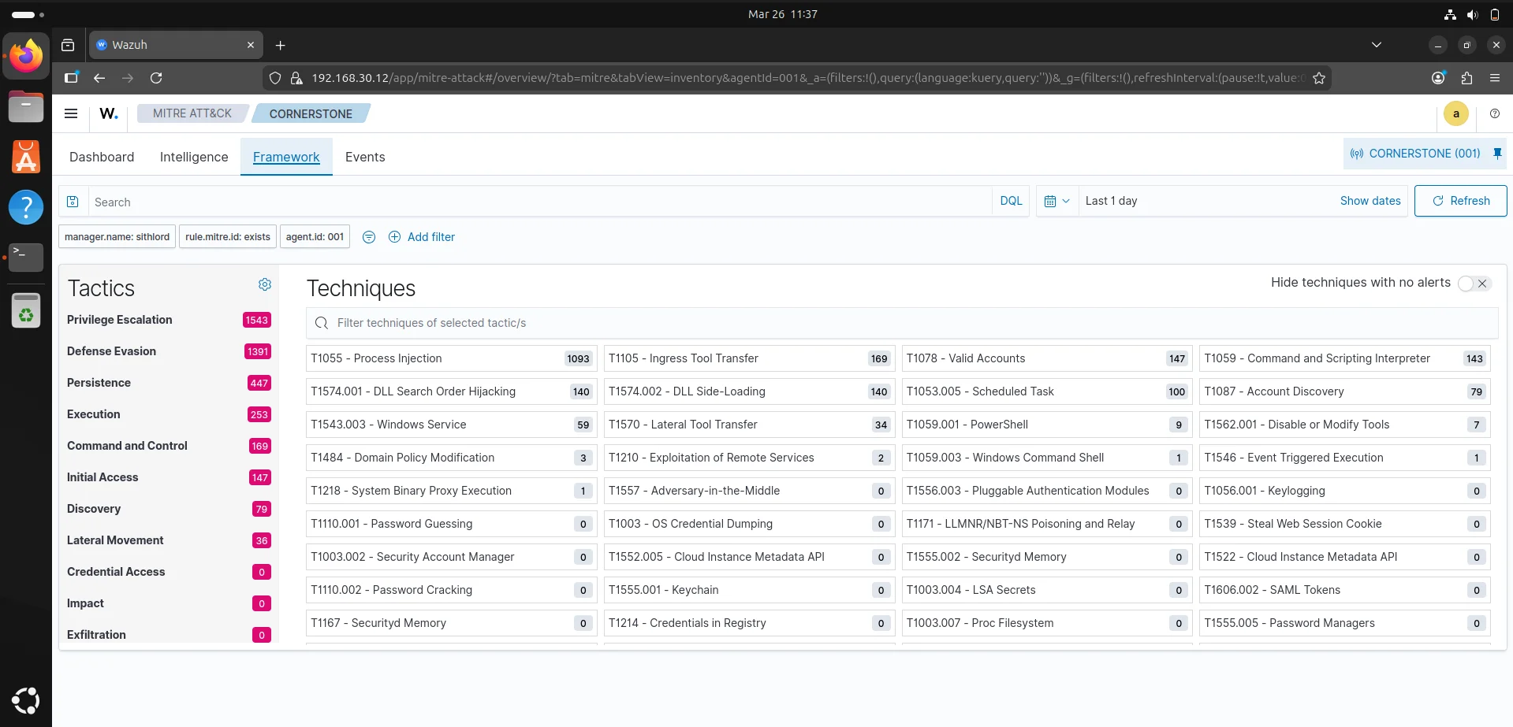Unpin the CORNERSTONE agent pin icon
Viewport: 1513px width, 727px height.
(1496, 154)
